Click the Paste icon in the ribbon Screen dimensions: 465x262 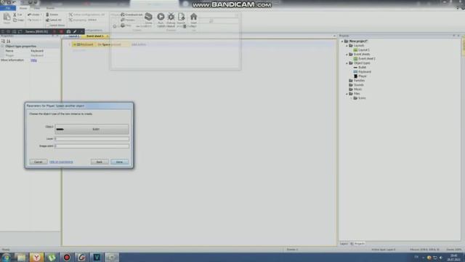click(x=7, y=17)
